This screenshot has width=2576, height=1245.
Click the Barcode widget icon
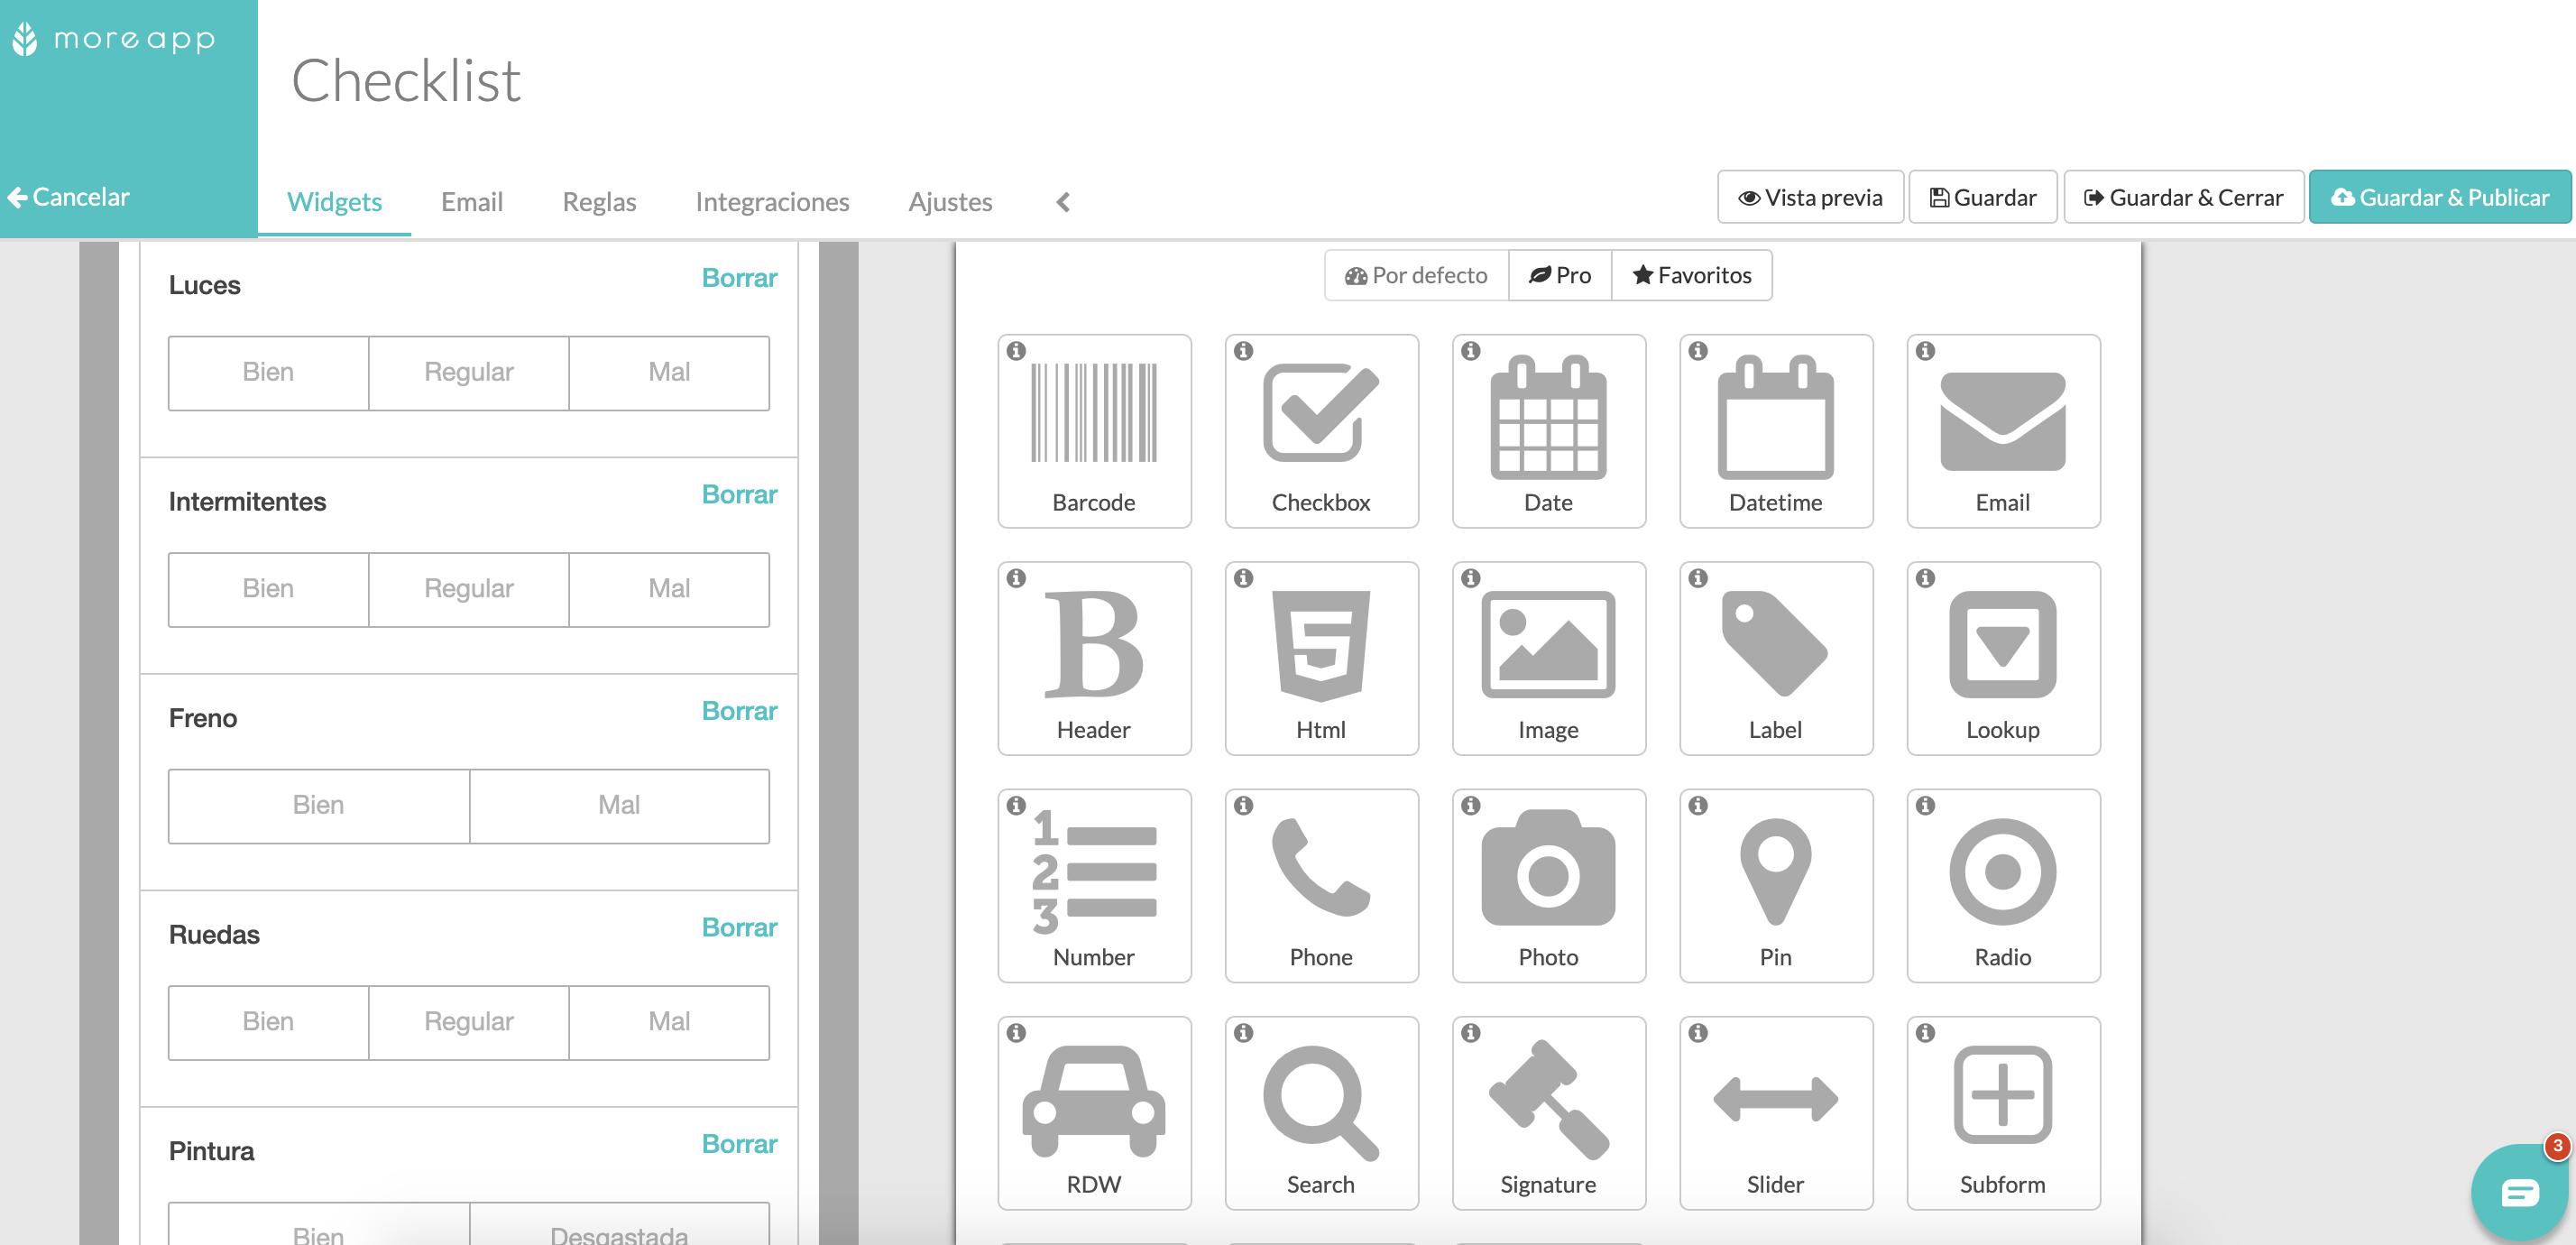pyautogui.click(x=1094, y=429)
